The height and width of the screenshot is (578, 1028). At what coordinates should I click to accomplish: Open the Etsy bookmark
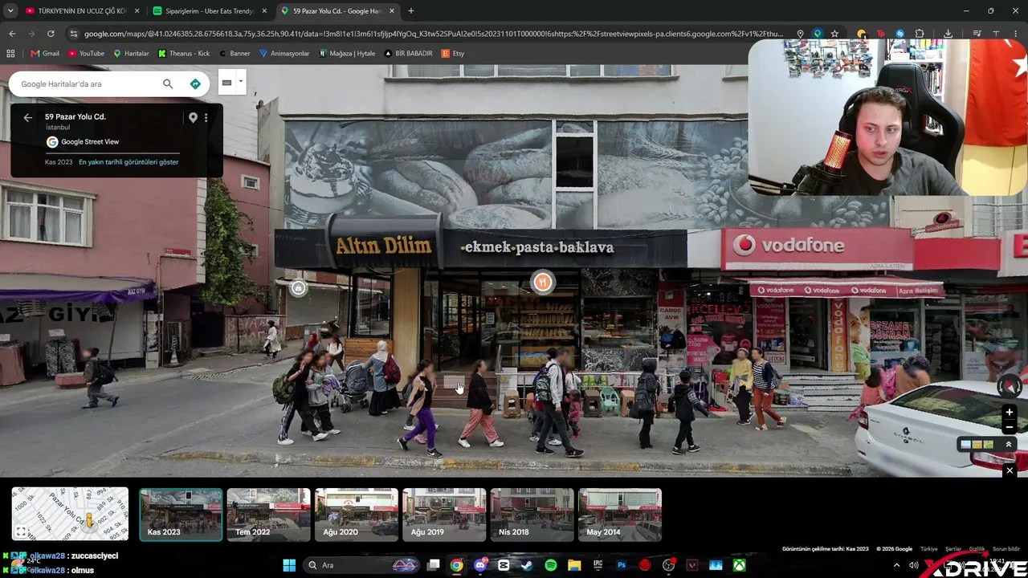[454, 54]
